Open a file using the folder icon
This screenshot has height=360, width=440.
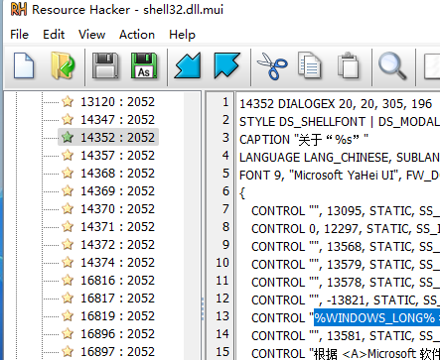coord(63,65)
